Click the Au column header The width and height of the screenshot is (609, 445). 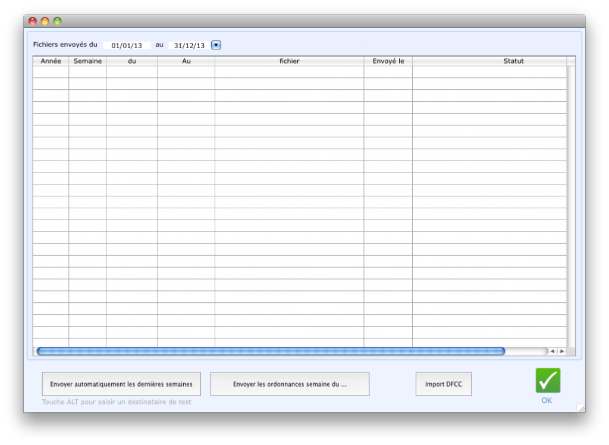[x=186, y=61]
